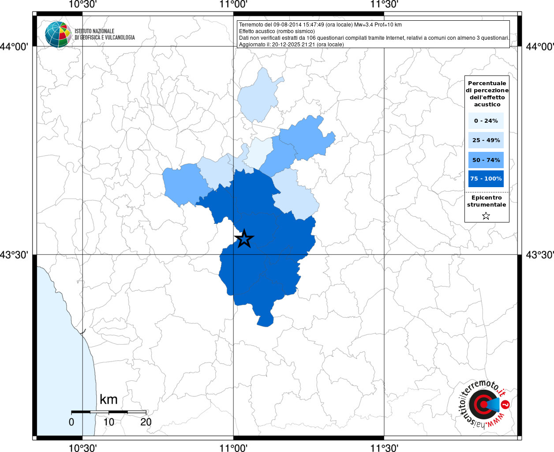
Task: Click the 'Dati non verificati' questionnaire line
Action: [374, 38]
